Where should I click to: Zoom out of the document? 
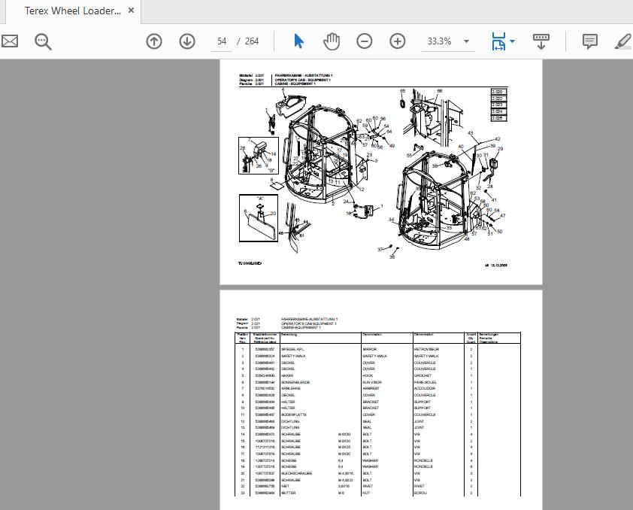(x=364, y=41)
